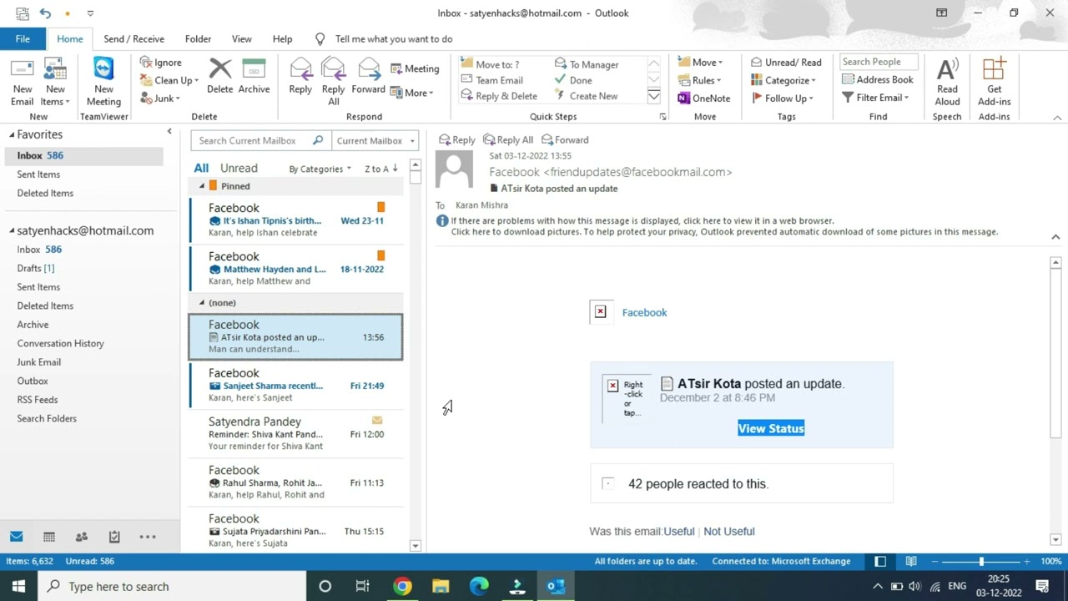Open the Follow Up dropdown
Image resolution: width=1068 pixels, height=601 pixels.
click(782, 98)
